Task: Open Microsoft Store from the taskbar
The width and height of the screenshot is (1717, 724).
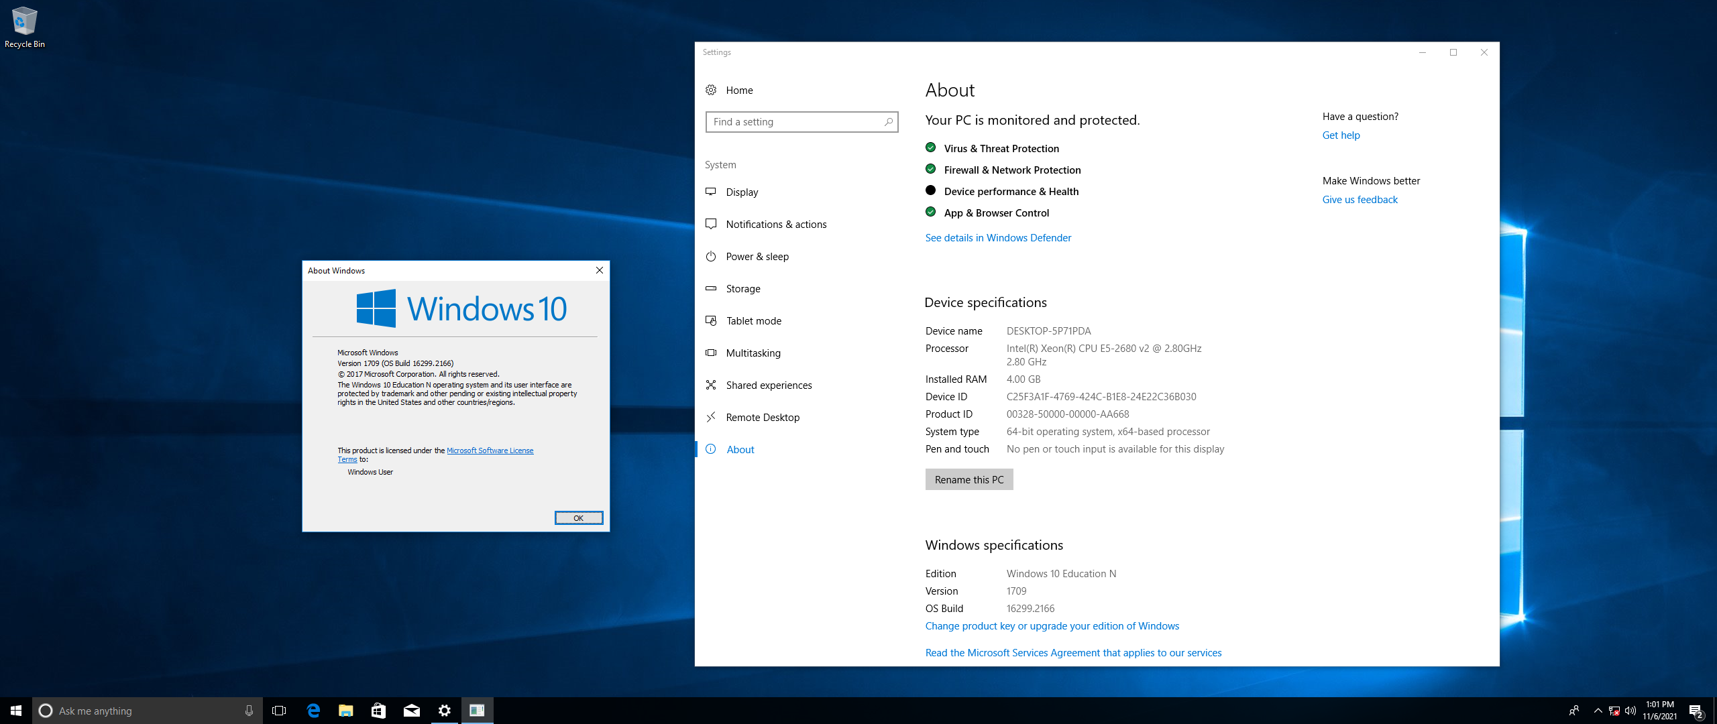Action: [378, 711]
